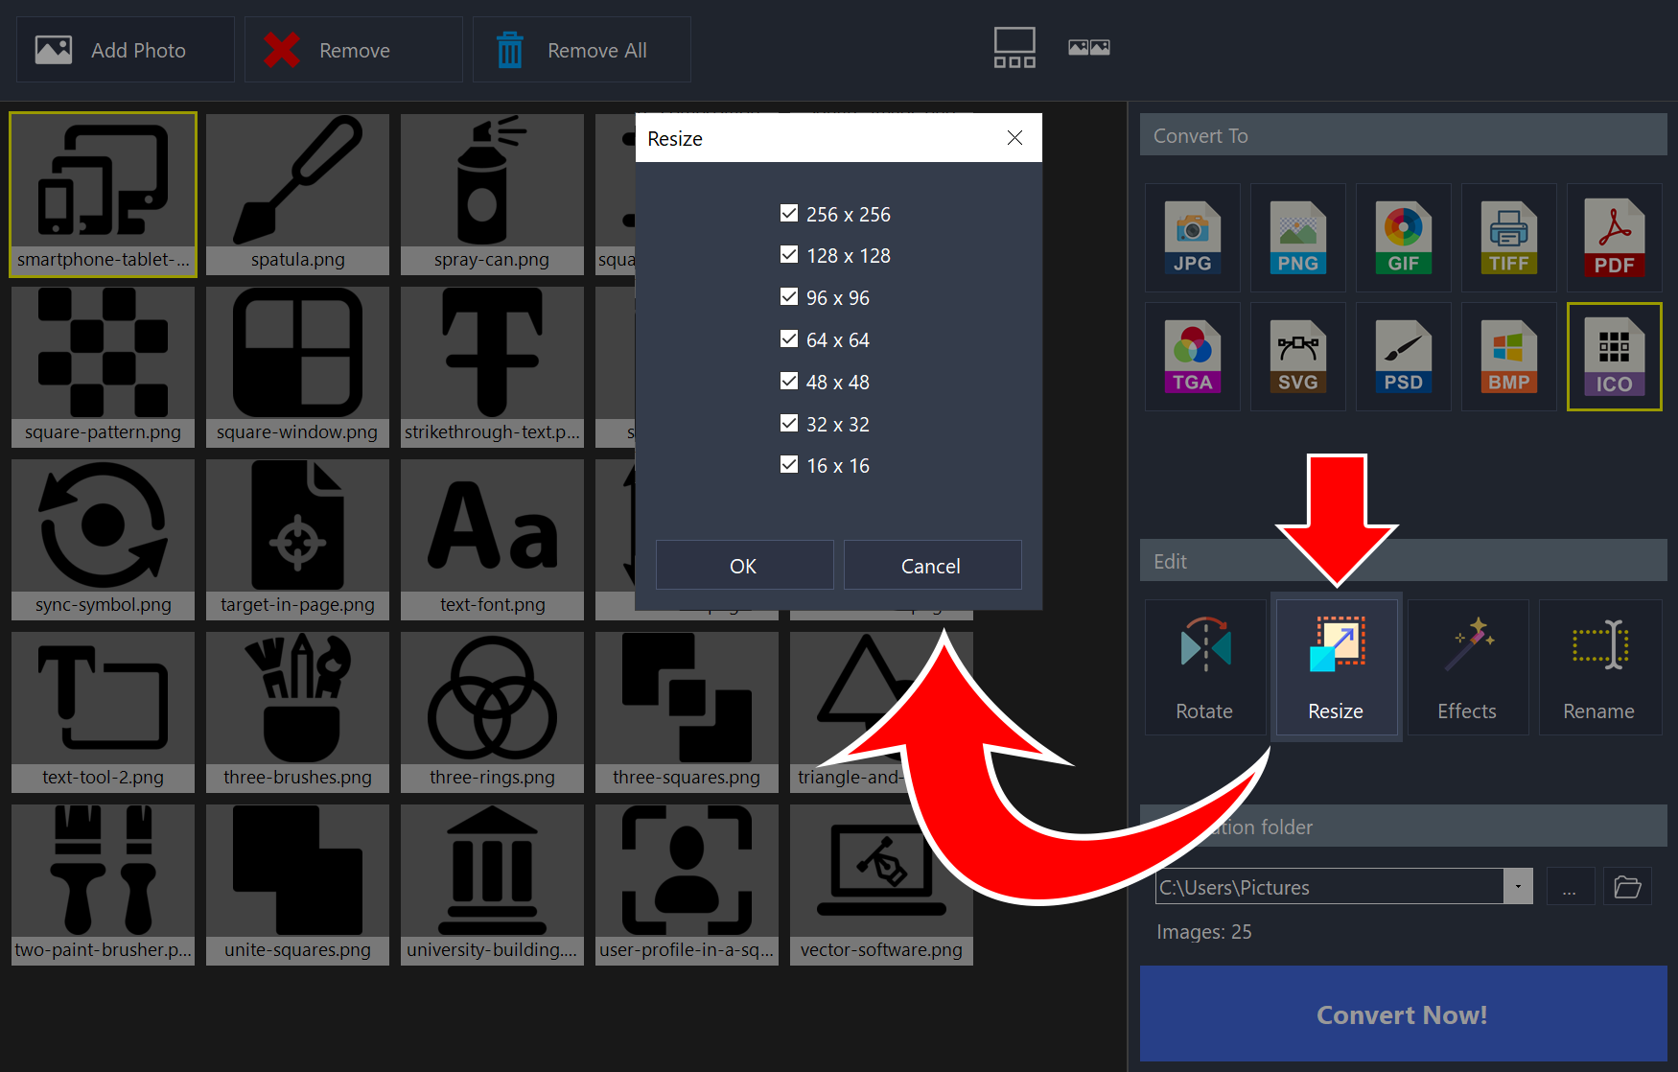Viewport: 1678px width, 1072px height.
Task: Select the spray-can.png thumbnail
Action: coord(492,195)
